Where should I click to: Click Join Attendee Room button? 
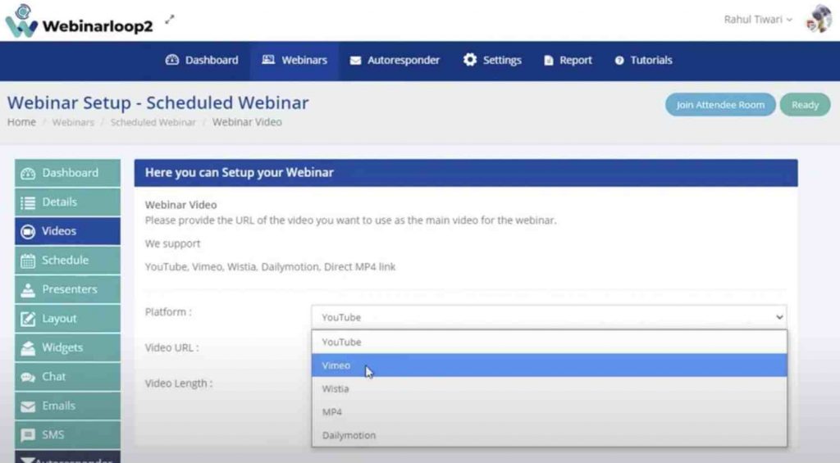click(720, 104)
